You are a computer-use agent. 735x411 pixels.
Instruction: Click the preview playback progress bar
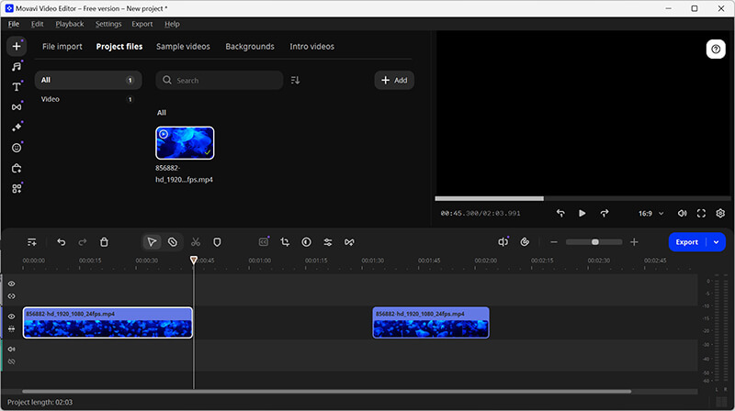pos(583,198)
